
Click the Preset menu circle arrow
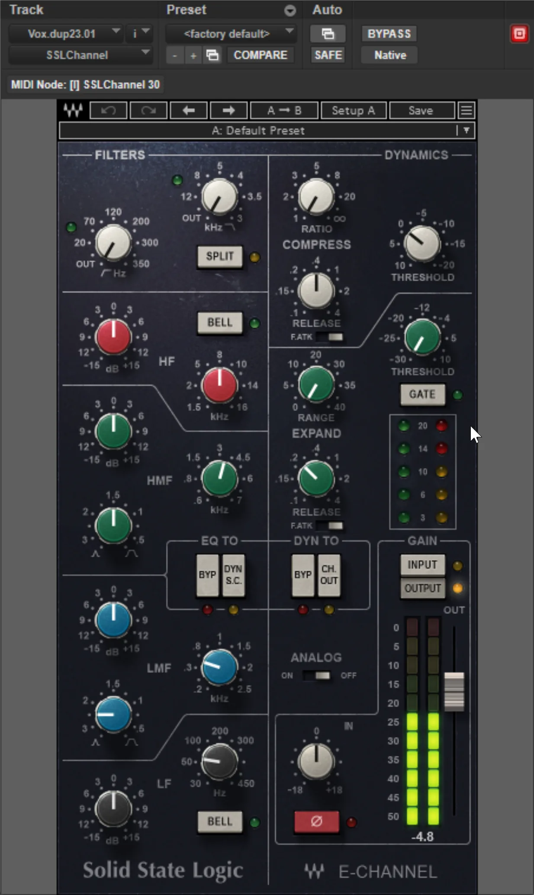click(290, 10)
